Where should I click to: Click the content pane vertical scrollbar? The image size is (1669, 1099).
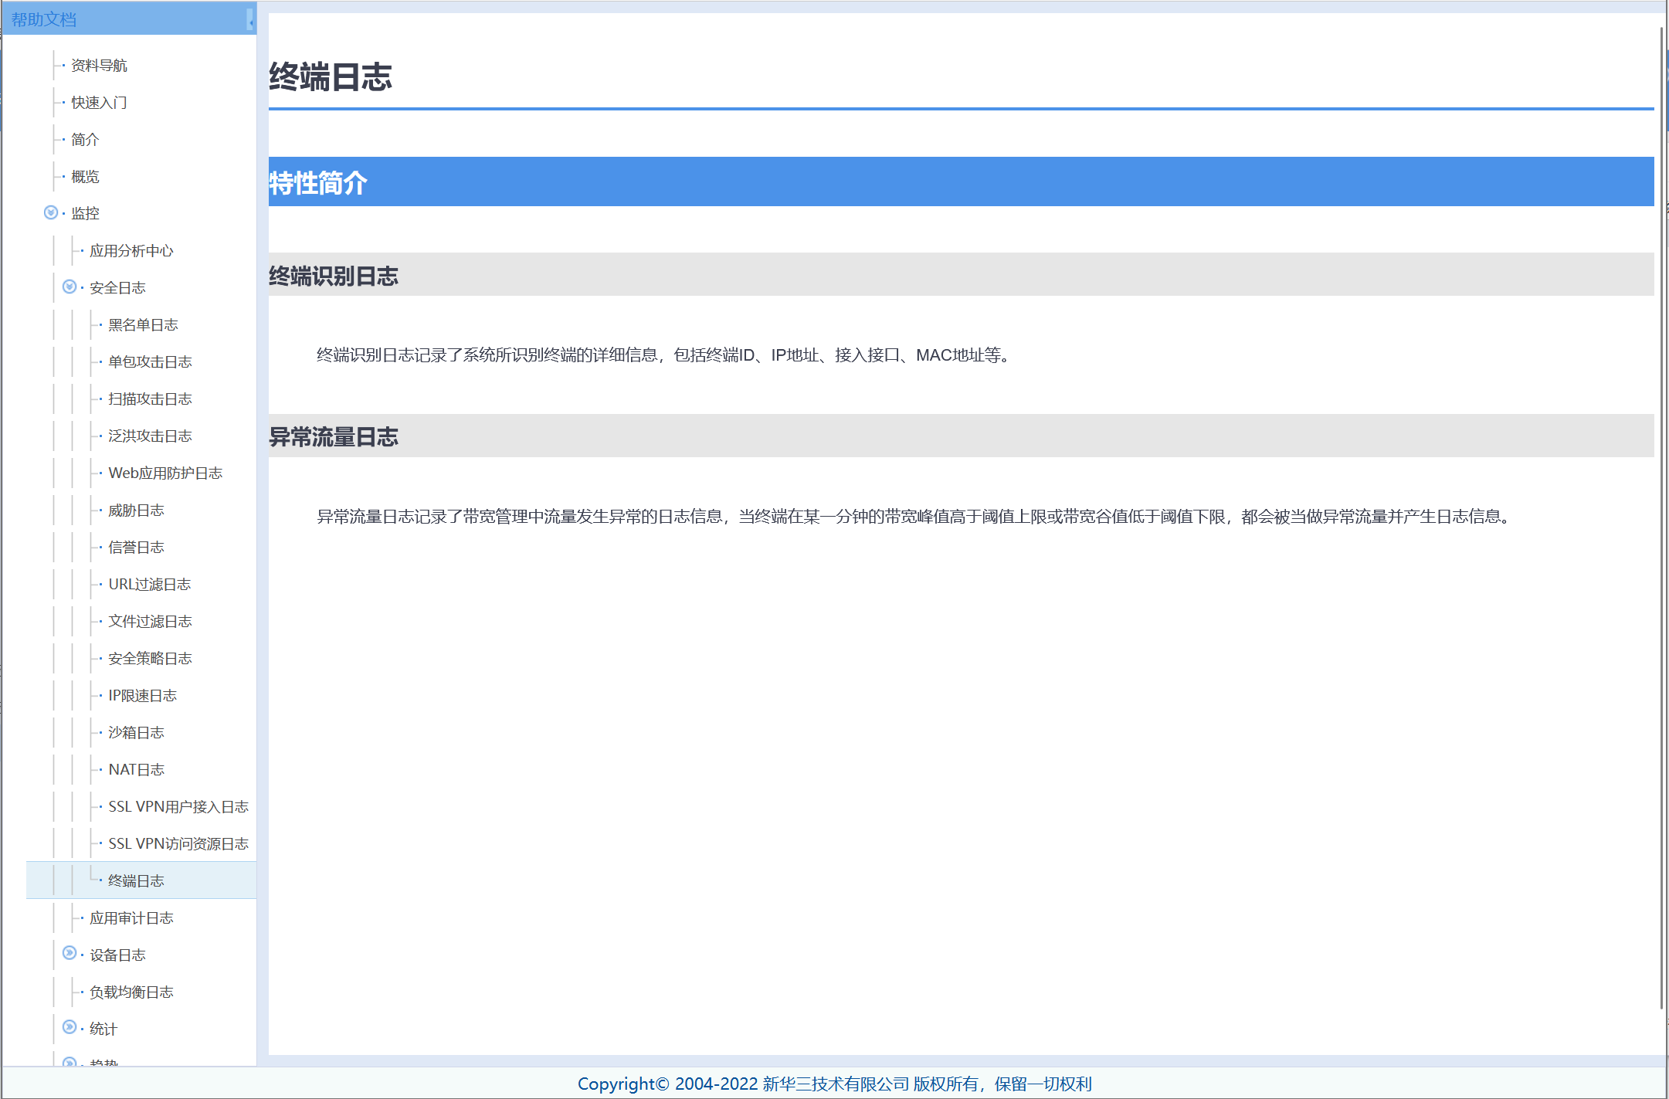click(1661, 517)
